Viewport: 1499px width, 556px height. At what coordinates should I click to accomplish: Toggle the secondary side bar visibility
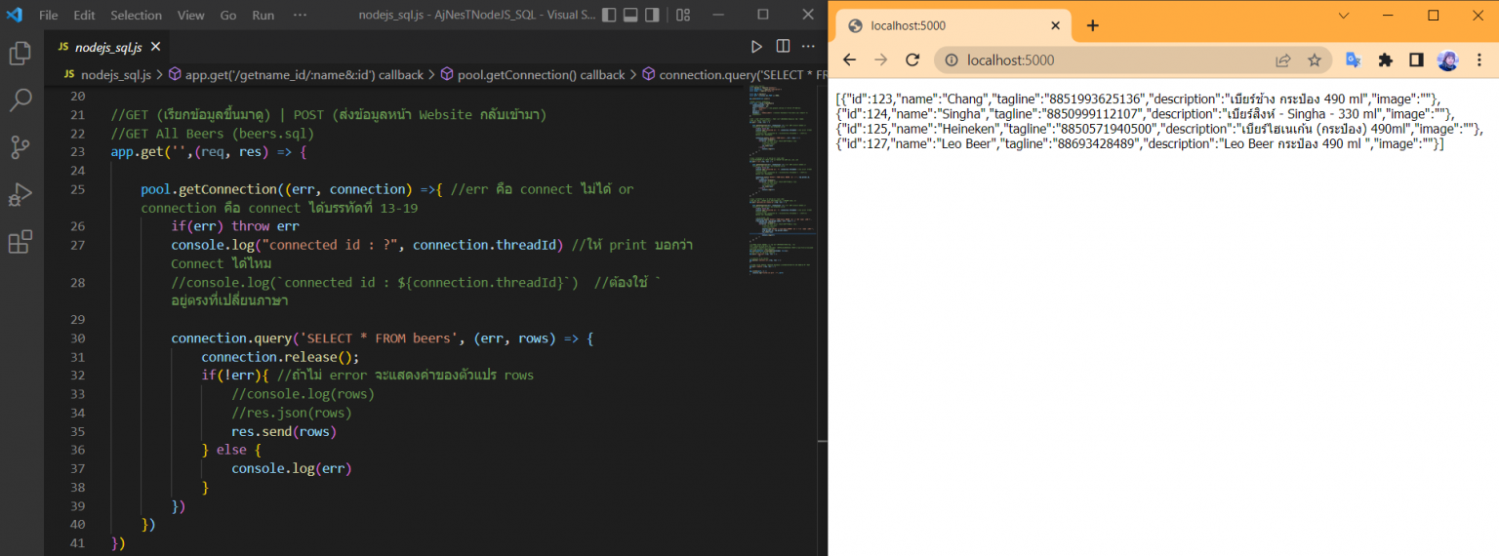[x=652, y=15]
